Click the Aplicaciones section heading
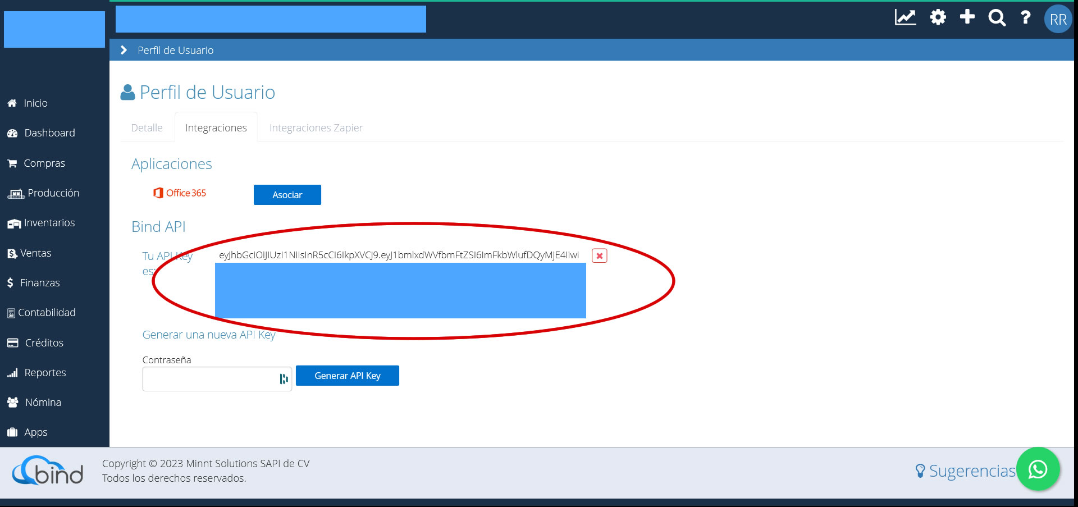This screenshot has height=507, width=1078. tap(172, 164)
